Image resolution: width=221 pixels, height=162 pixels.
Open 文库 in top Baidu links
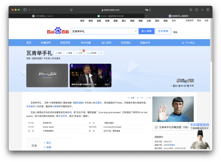149,21
